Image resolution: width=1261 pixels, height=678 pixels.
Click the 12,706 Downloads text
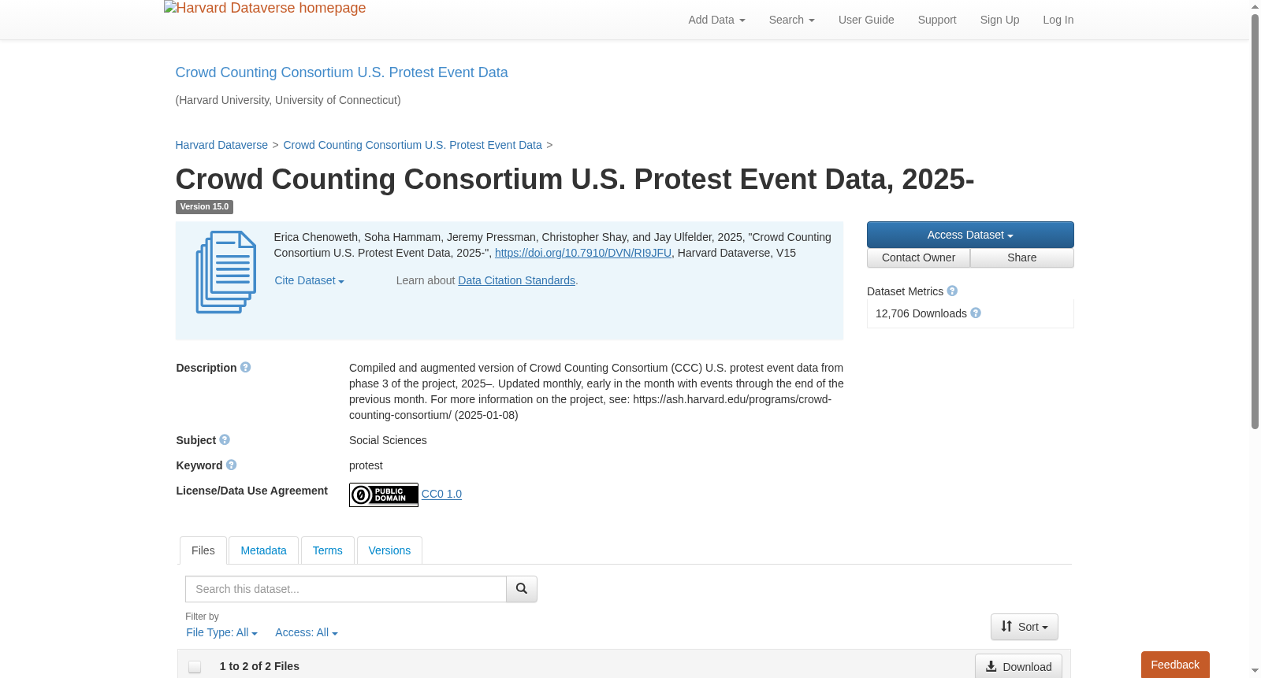(921, 313)
